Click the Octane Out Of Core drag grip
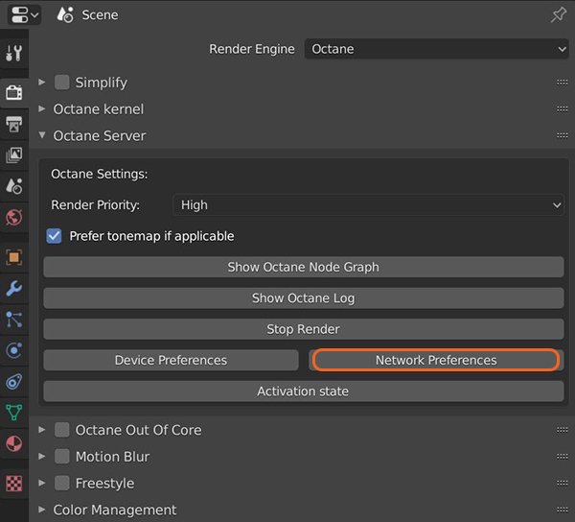 coord(562,430)
